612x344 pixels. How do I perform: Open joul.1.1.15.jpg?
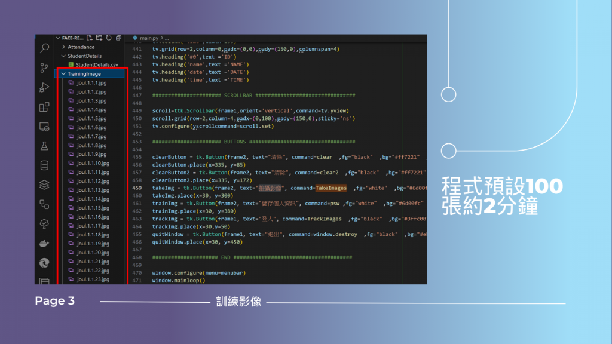click(93, 208)
